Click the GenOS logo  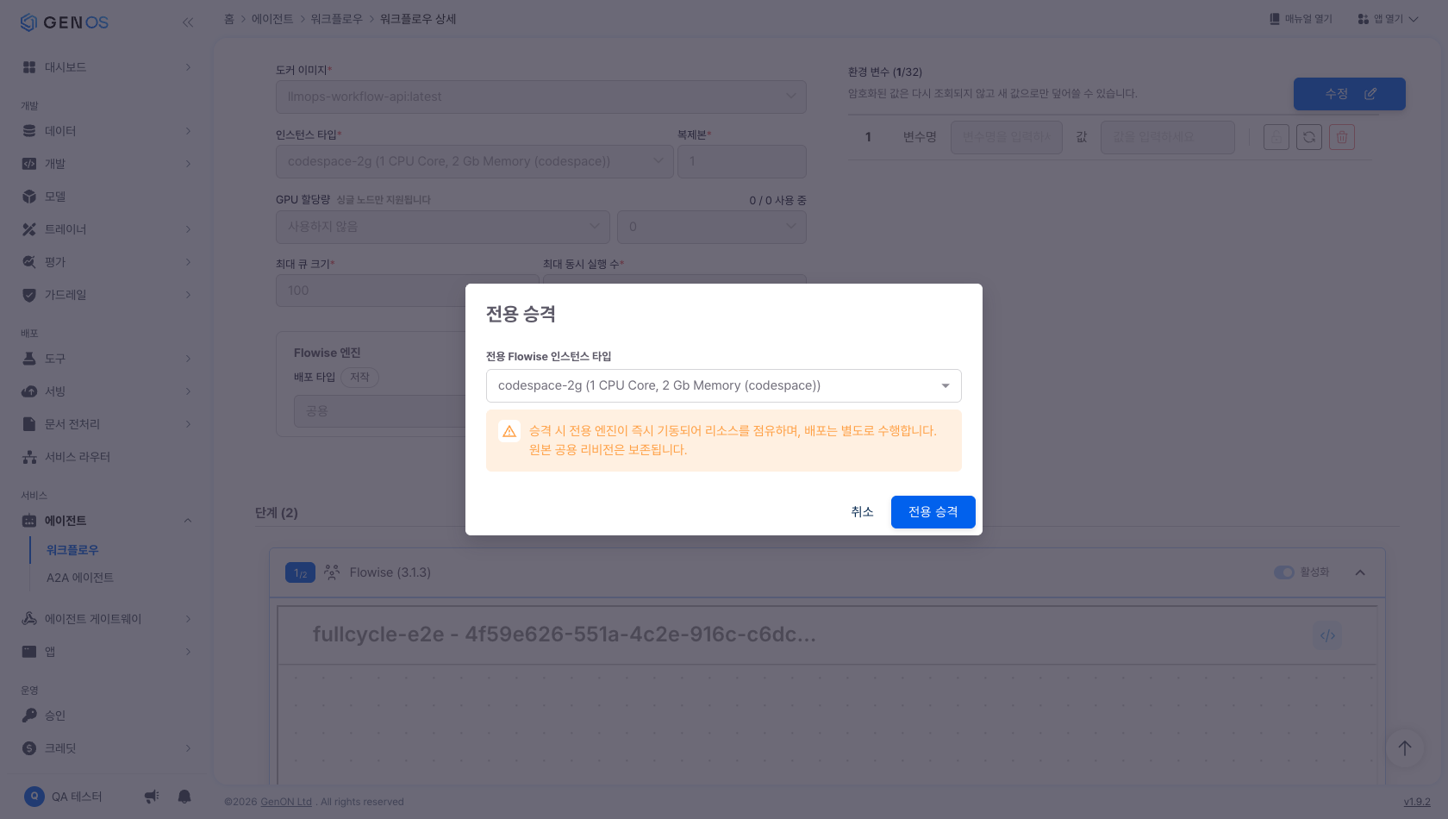(65, 22)
